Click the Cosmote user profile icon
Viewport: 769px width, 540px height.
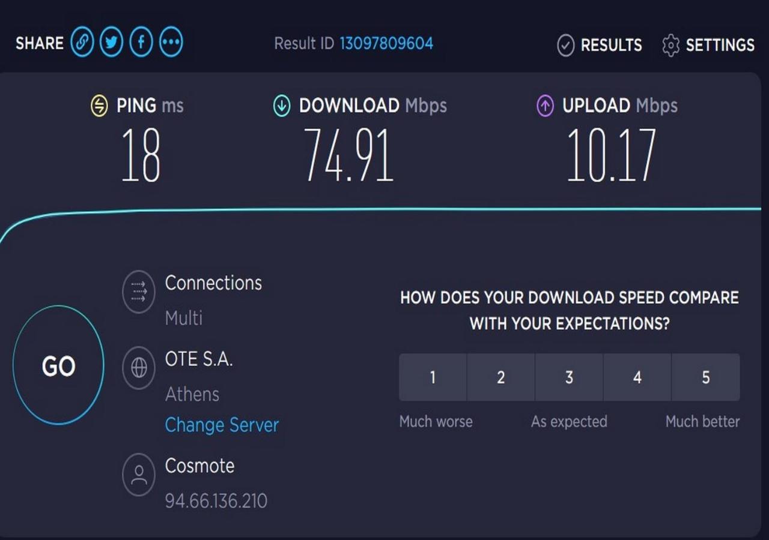click(139, 474)
